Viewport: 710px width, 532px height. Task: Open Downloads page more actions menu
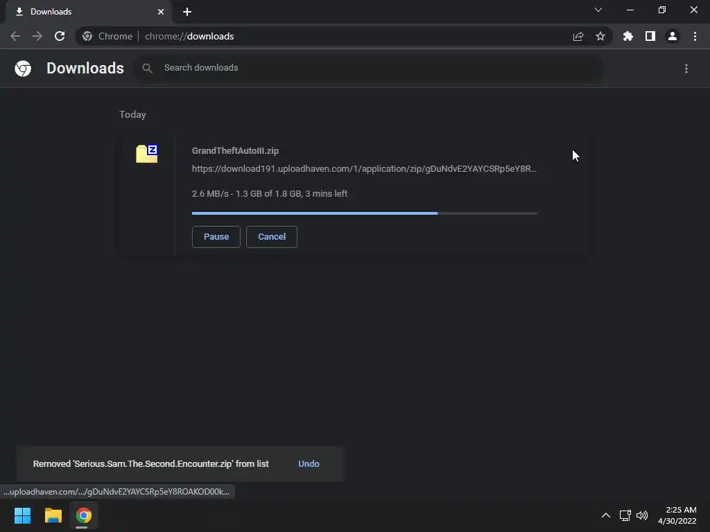pyautogui.click(x=686, y=69)
